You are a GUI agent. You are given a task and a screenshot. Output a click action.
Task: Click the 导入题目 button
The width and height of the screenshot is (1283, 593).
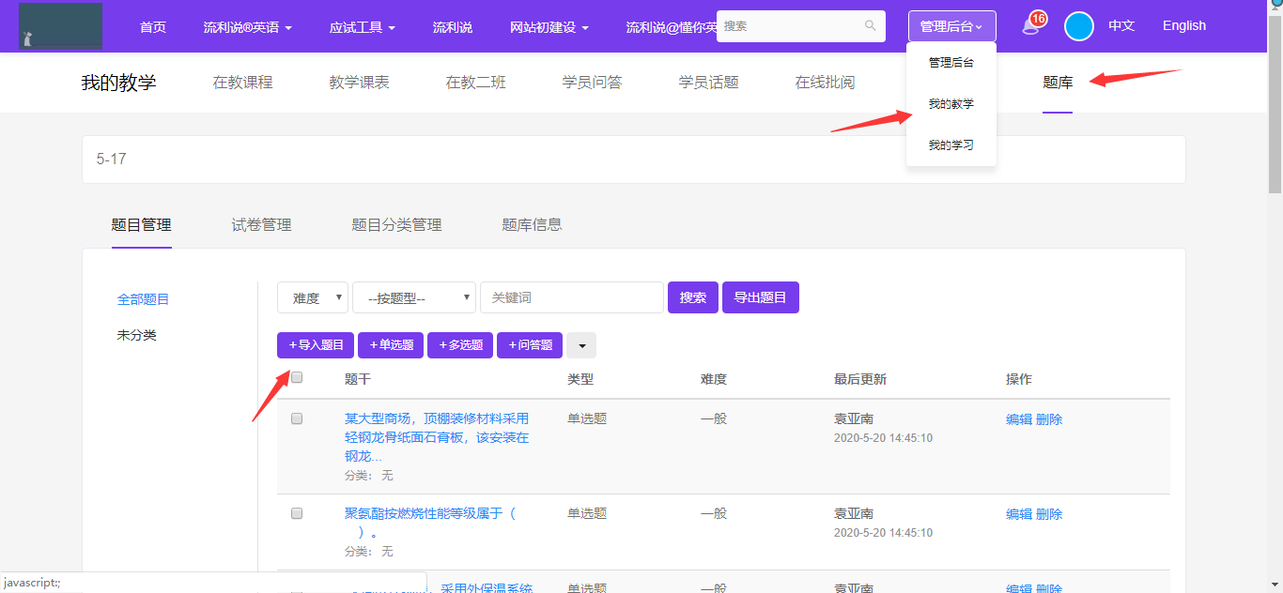[x=316, y=345]
